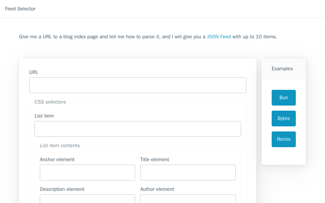Click the Author element label

click(157, 189)
